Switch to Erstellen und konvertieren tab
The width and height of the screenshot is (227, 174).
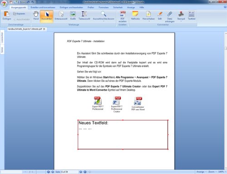pos(43,7)
